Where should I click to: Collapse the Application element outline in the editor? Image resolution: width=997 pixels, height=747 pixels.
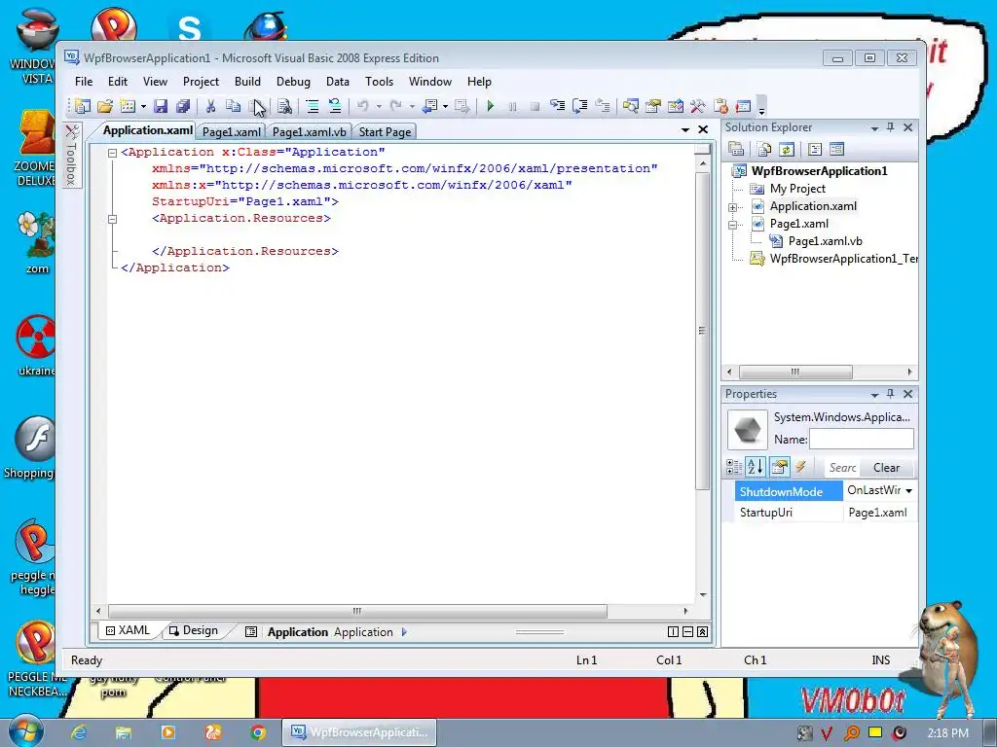coord(113,153)
